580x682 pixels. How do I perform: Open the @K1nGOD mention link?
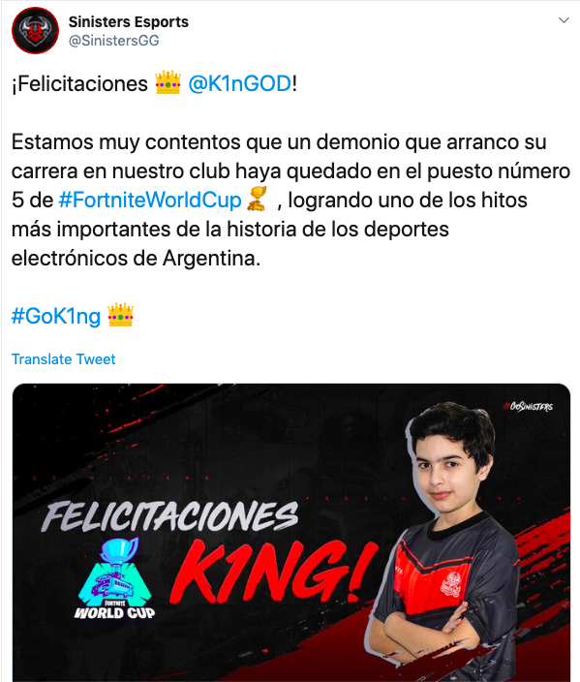[x=239, y=83]
